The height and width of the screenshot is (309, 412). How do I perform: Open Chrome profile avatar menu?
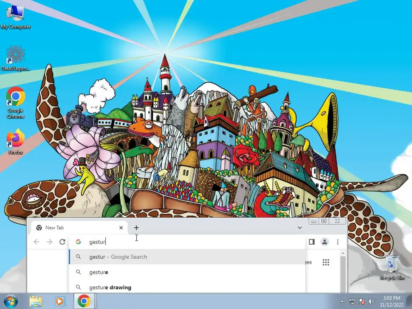click(325, 242)
